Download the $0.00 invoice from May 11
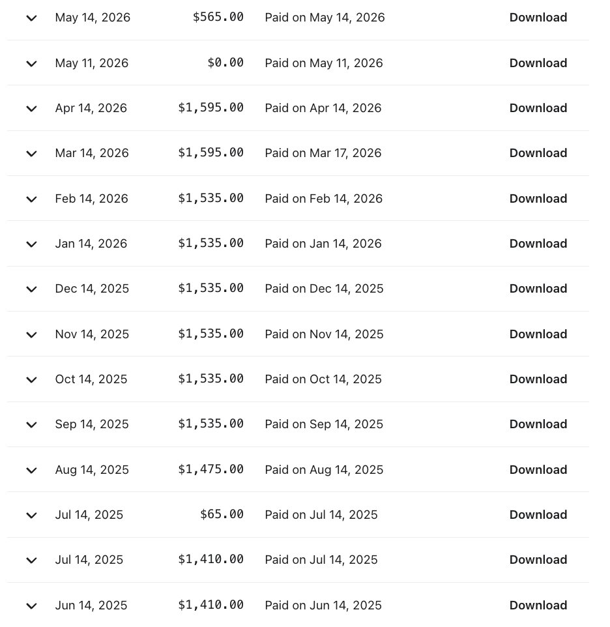The image size is (610, 627). click(x=538, y=63)
